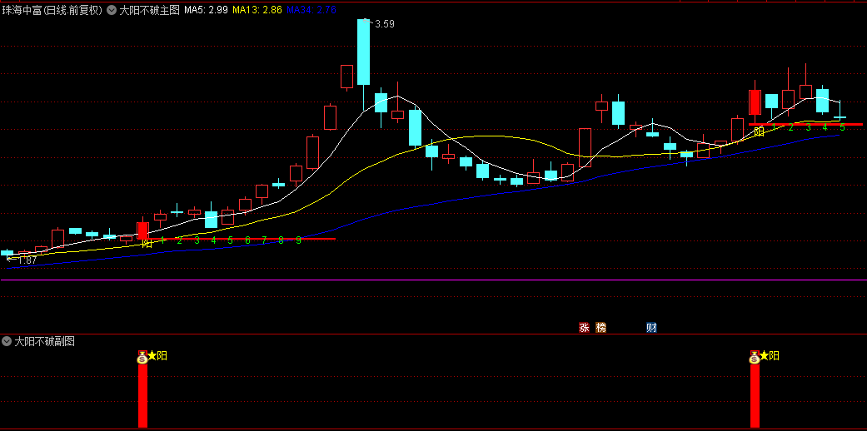
Task: Click the green count number 9 on the left support line
Action: pyautogui.click(x=298, y=240)
